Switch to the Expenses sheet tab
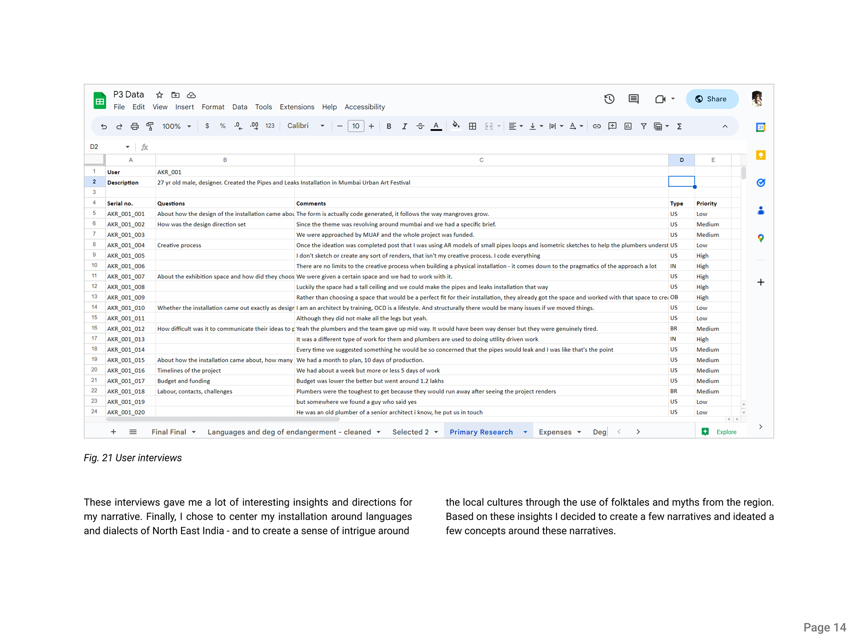The image size is (858, 644). coord(555,432)
